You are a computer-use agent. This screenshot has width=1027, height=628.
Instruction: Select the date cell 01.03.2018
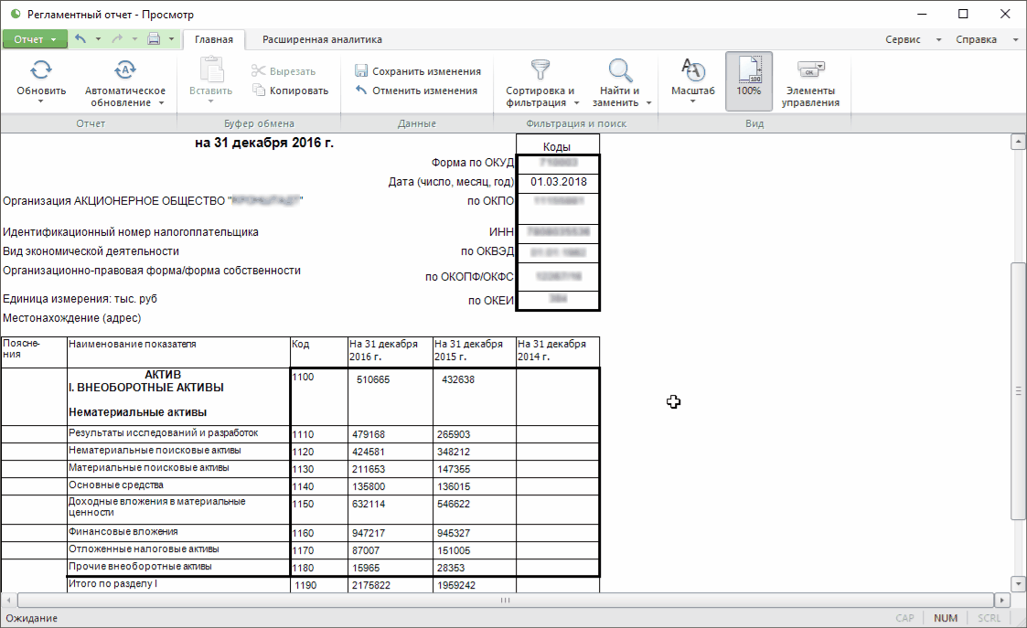click(x=558, y=182)
